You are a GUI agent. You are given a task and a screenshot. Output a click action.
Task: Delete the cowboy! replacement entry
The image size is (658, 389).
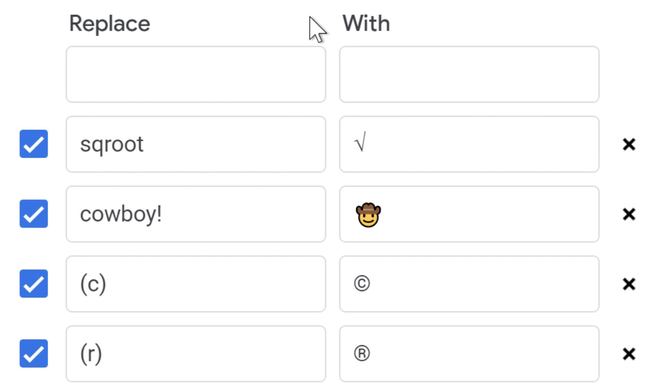coord(628,215)
